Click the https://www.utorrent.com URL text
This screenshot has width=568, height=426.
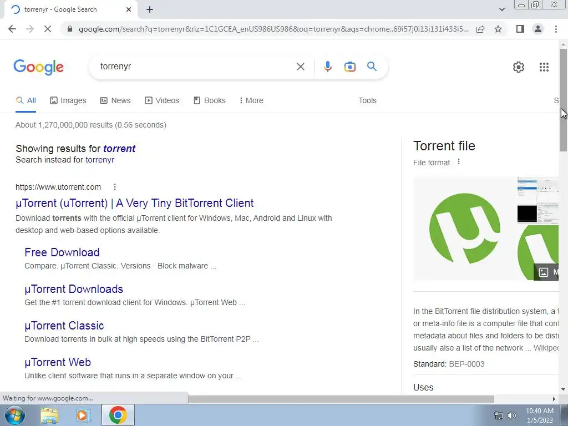tap(58, 187)
